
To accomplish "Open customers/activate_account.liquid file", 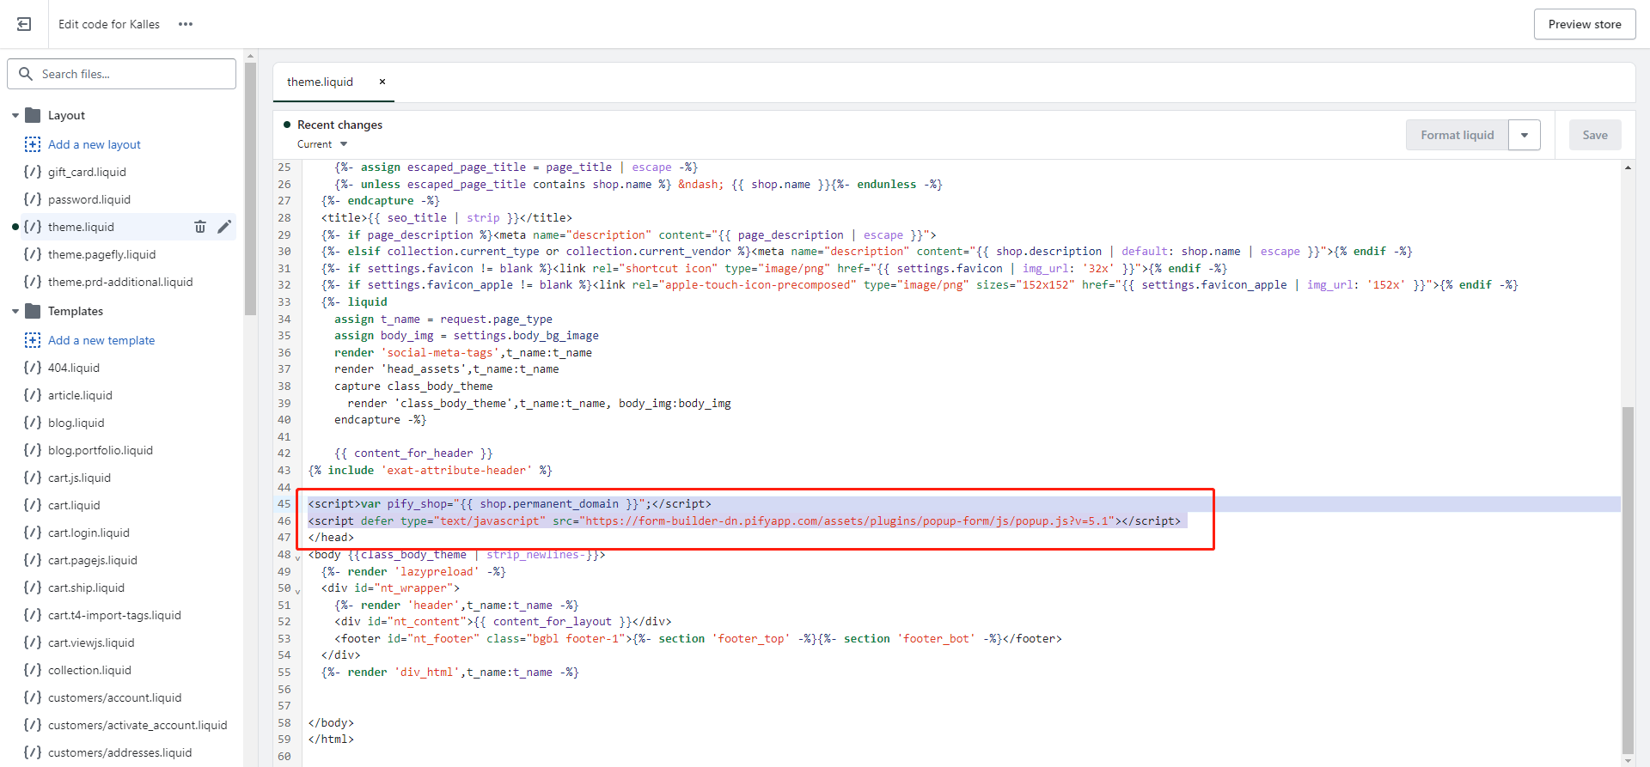I will [x=137, y=725].
